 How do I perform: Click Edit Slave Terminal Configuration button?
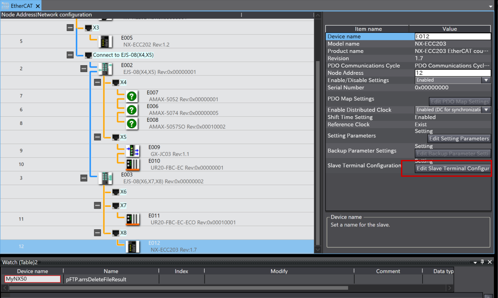coord(453,169)
